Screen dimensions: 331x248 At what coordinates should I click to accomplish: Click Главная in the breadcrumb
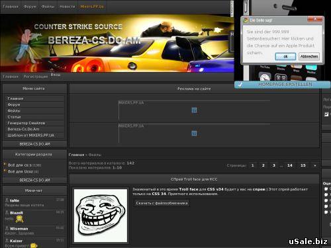(76, 155)
